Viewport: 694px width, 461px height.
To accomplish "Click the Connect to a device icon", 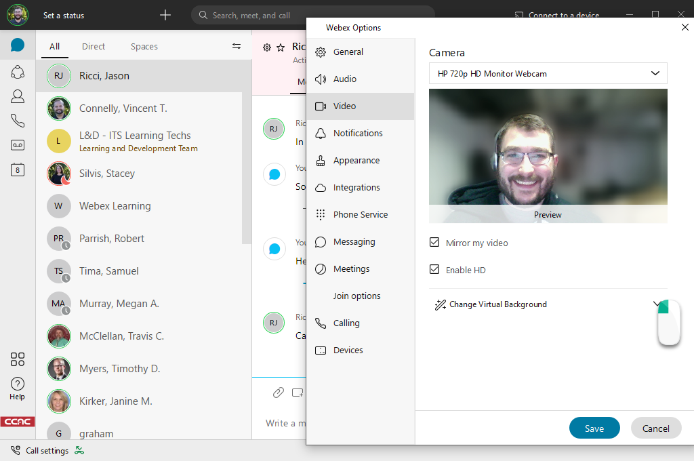I will click(518, 16).
